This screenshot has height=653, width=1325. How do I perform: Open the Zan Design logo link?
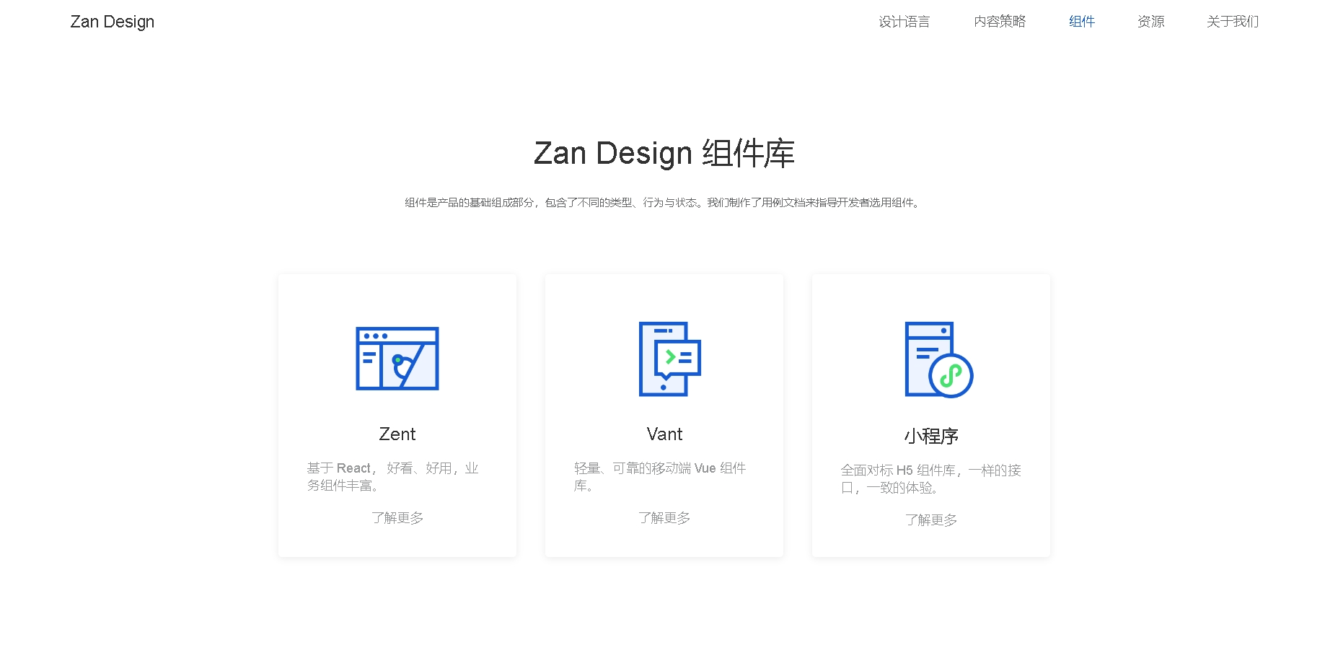[x=113, y=22]
